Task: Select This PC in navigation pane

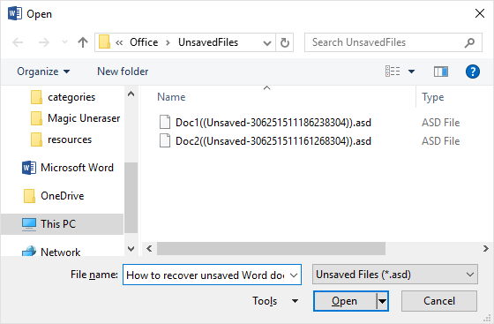Action: [62, 224]
